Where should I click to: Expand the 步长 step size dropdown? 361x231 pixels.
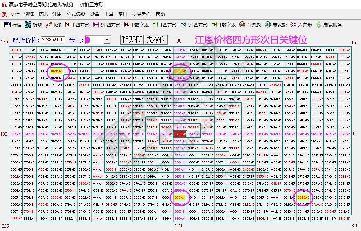point(108,39)
